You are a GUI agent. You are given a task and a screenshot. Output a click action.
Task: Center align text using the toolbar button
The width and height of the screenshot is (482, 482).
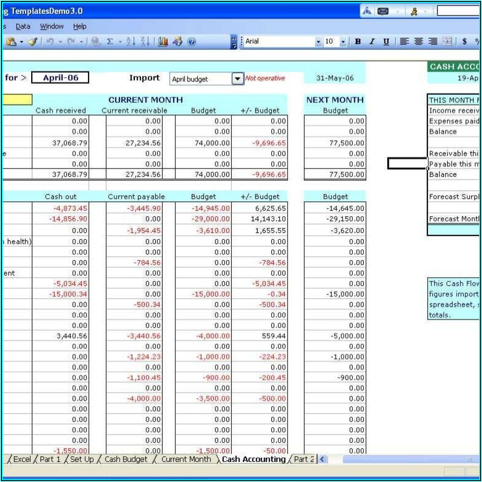point(419,42)
